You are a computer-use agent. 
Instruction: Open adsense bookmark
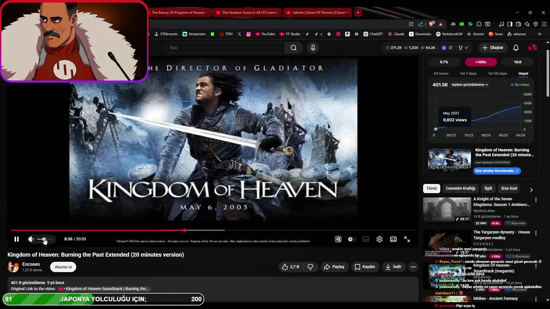516,34
